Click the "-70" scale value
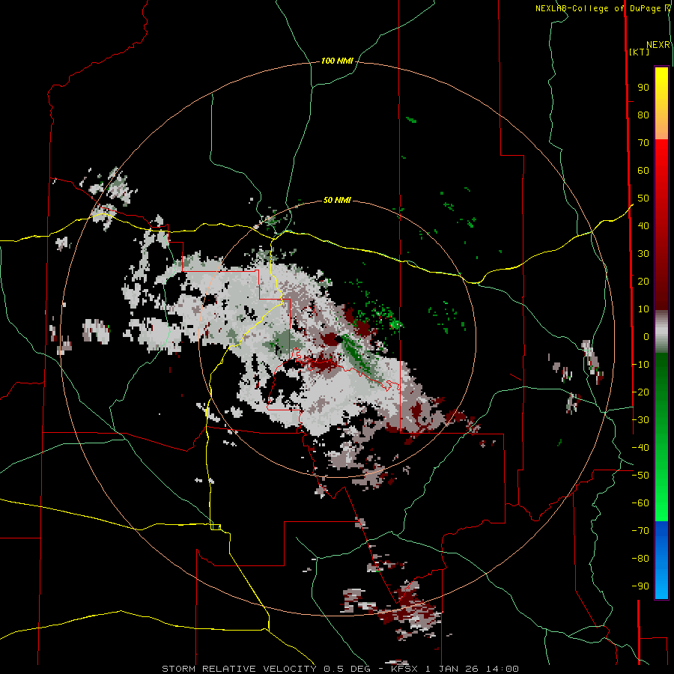The height and width of the screenshot is (674, 674). click(x=640, y=531)
